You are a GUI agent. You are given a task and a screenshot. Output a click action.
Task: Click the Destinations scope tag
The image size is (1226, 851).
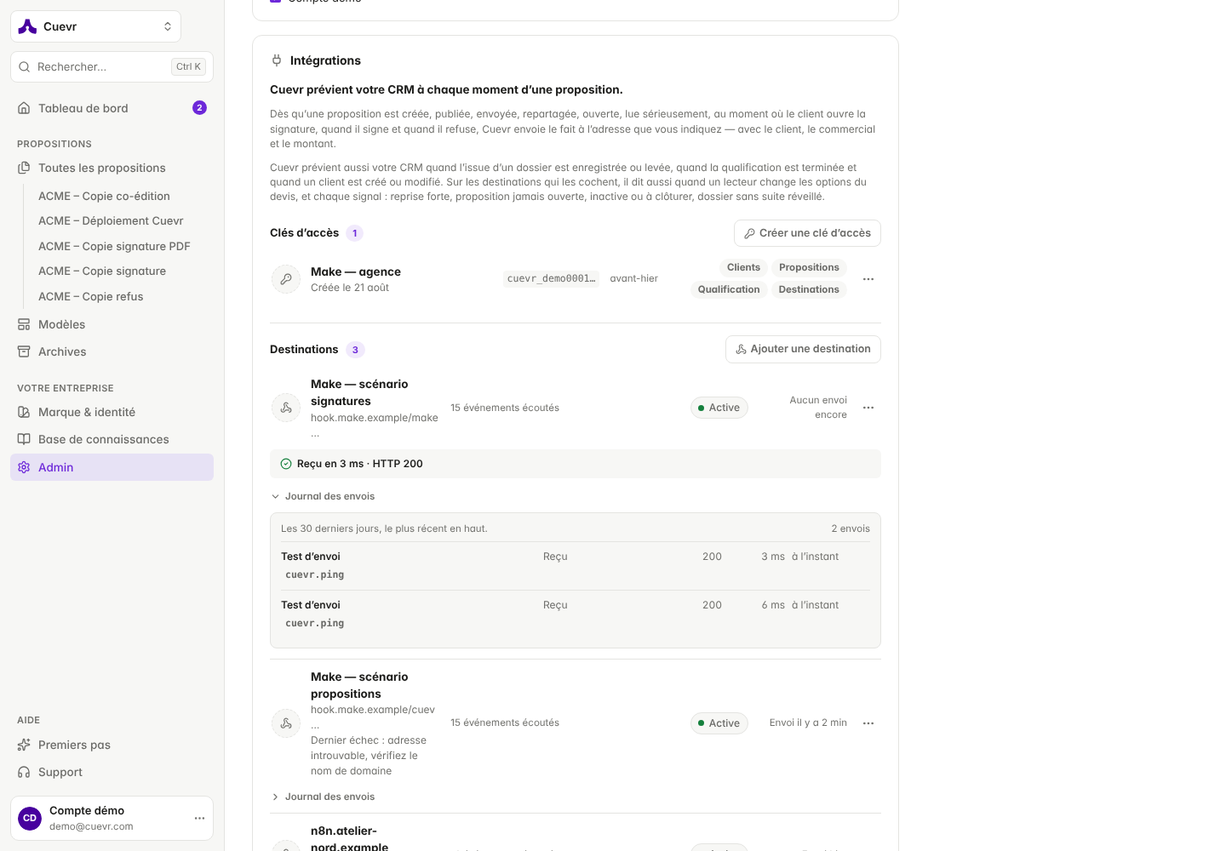[x=809, y=289]
